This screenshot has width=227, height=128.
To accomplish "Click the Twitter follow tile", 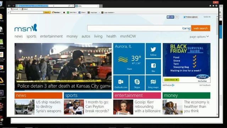I will pos(153,50).
